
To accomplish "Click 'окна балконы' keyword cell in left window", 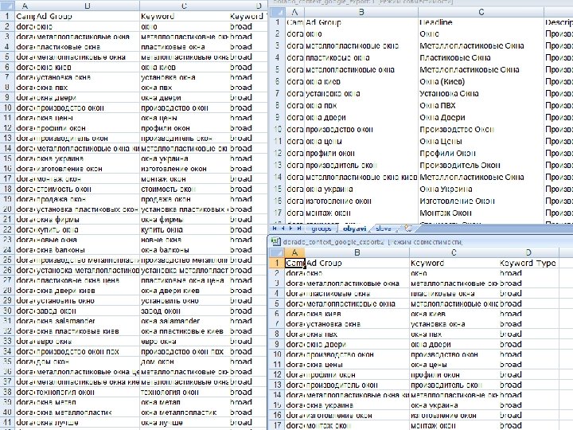I will coord(184,250).
